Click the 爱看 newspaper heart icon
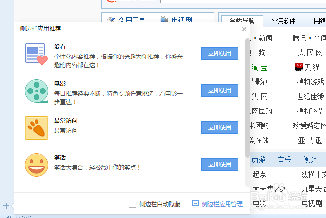The width and height of the screenshot is (326, 218). tap(37, 54)
